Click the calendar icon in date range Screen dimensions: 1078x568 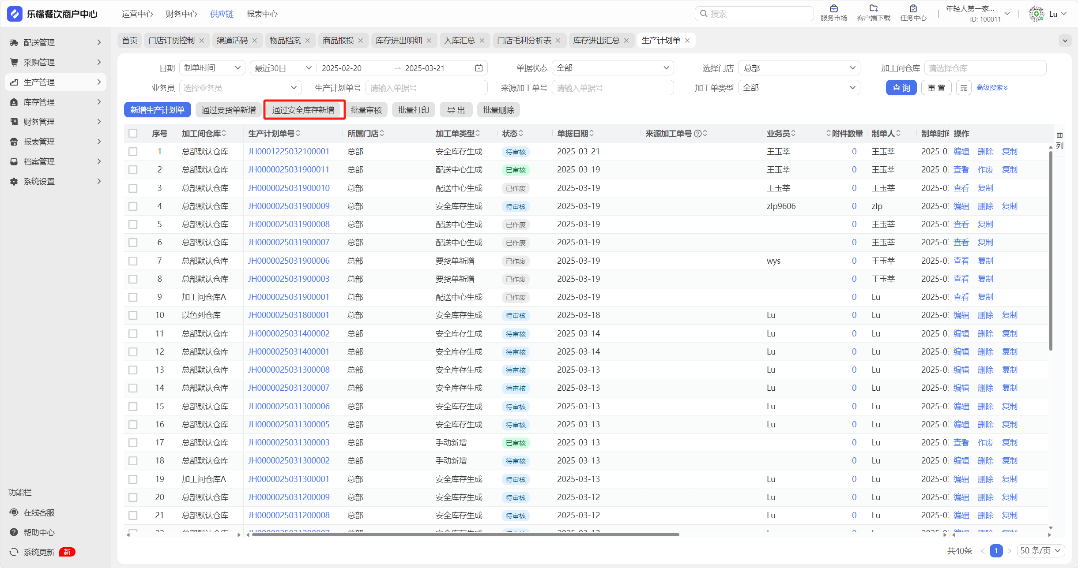tap(479, 68)
